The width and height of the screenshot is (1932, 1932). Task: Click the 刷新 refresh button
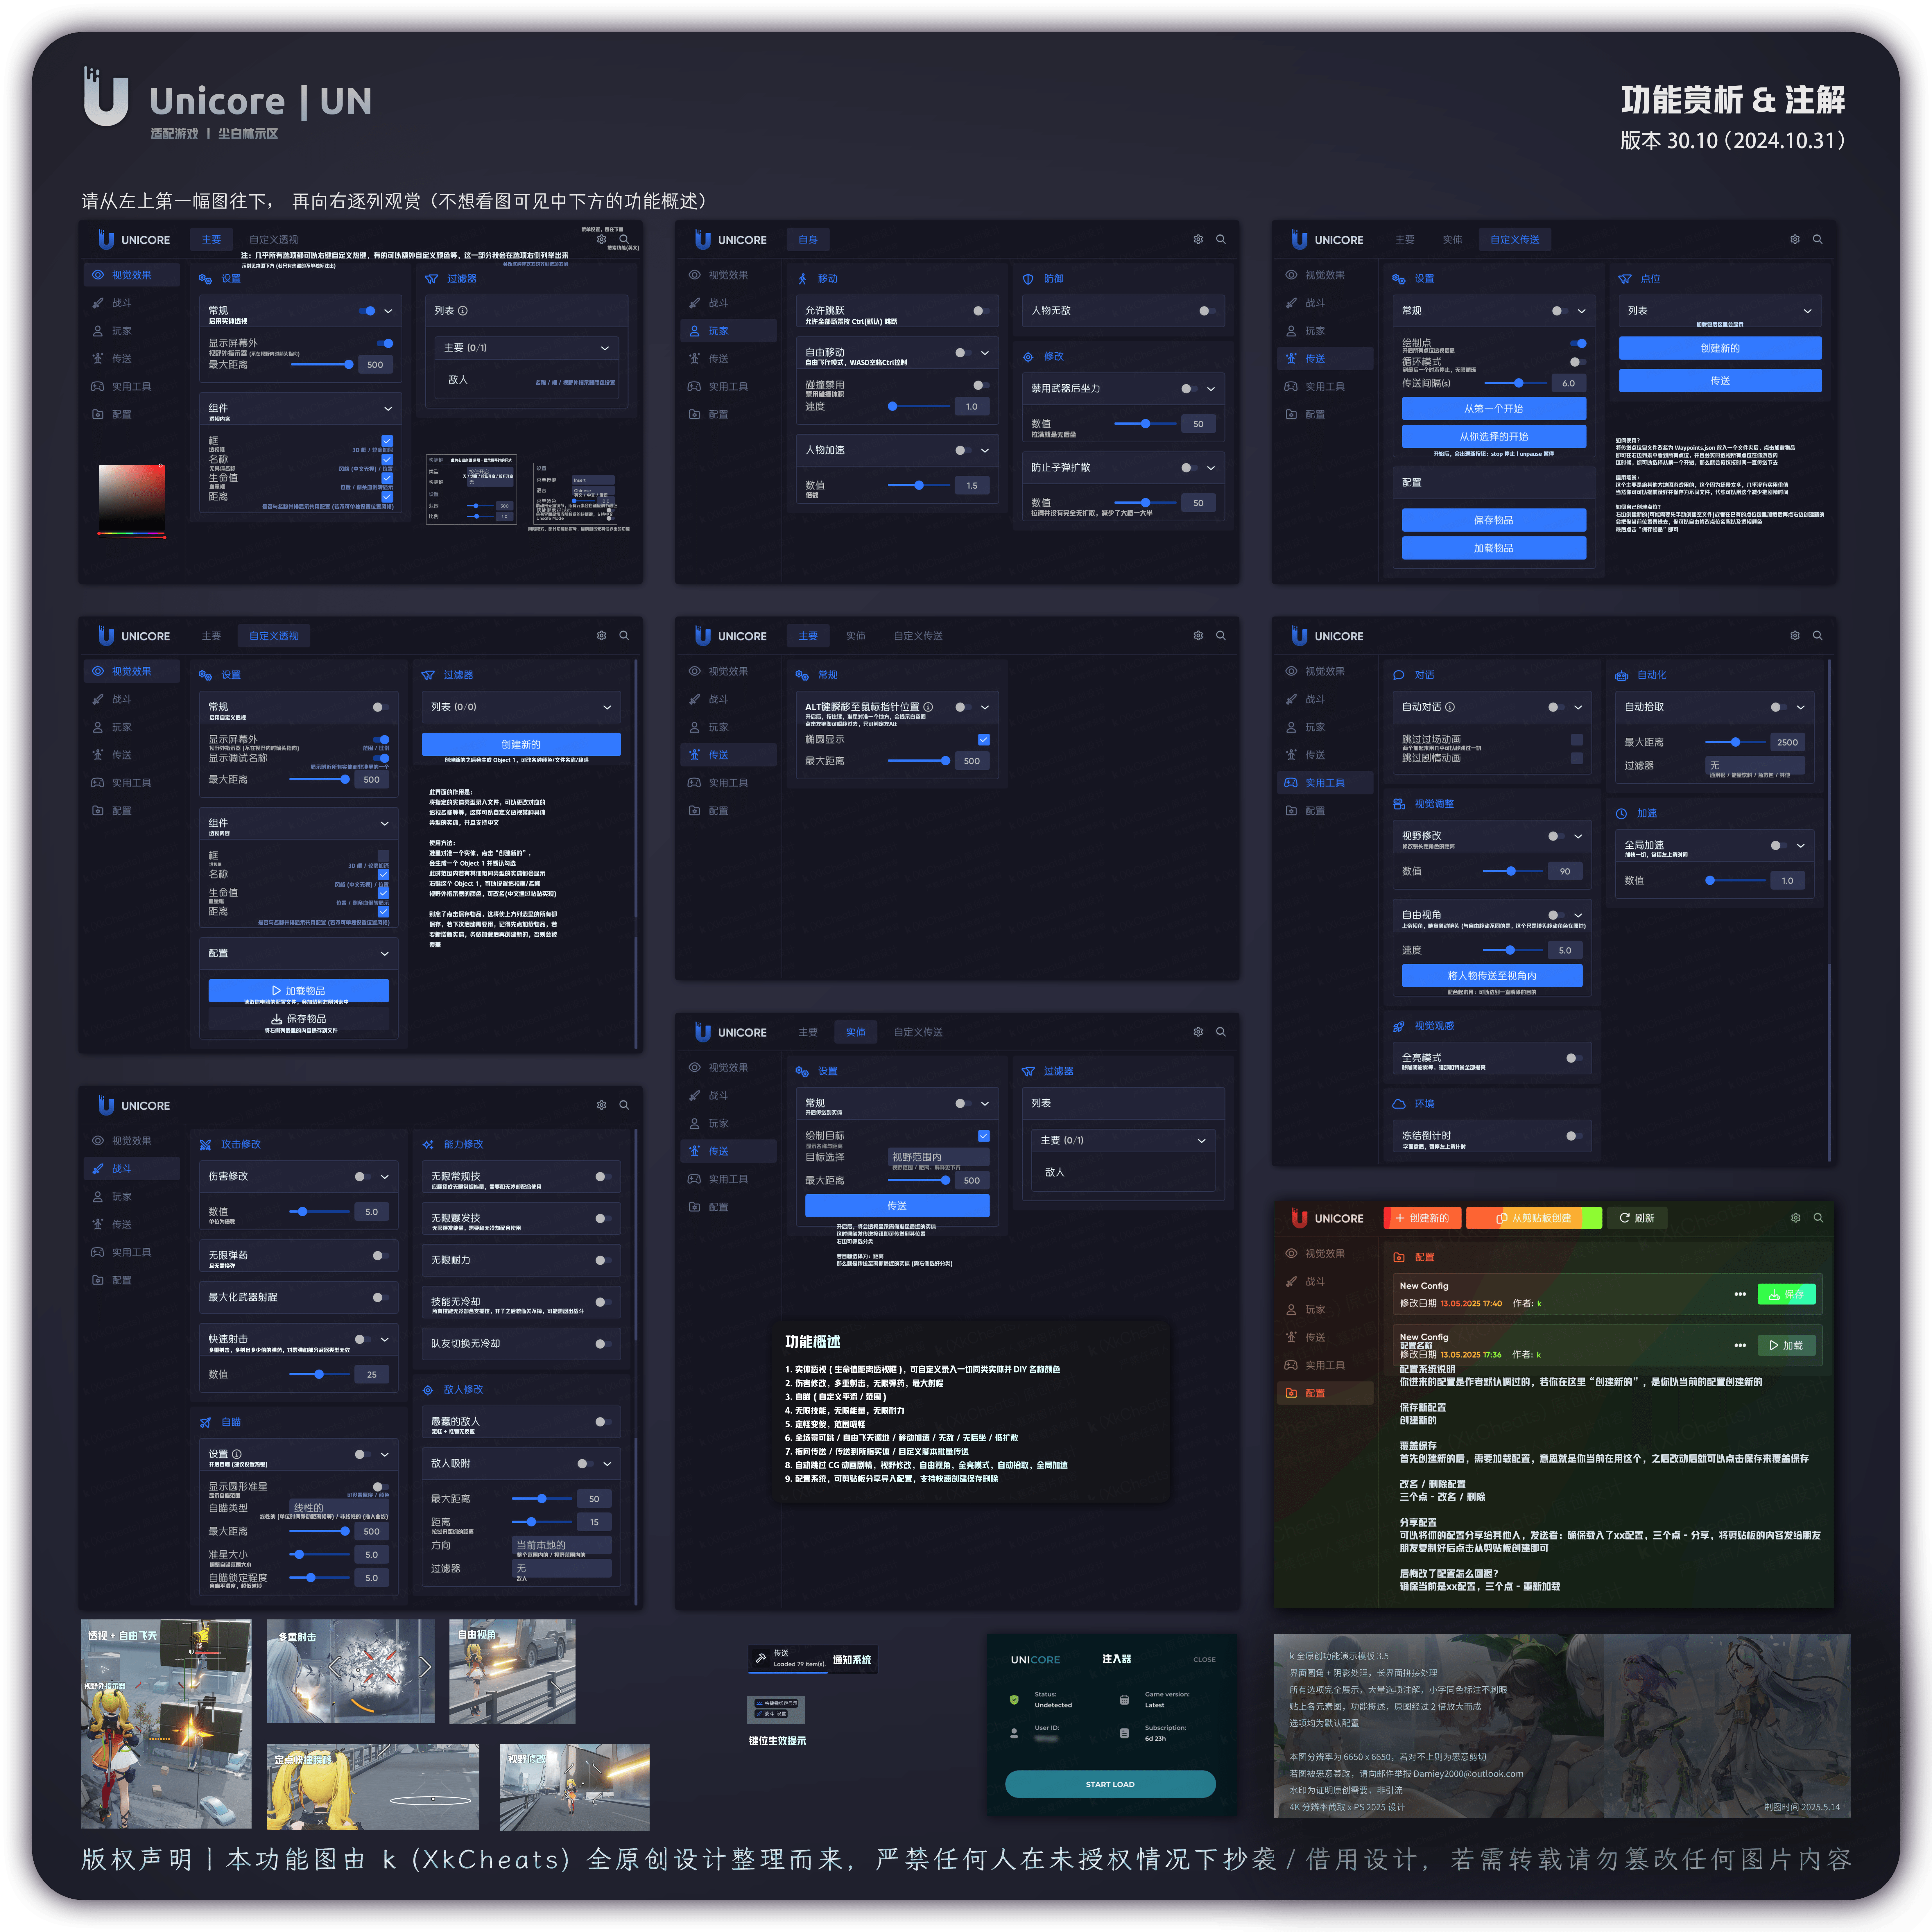tap(1637, 1218)
